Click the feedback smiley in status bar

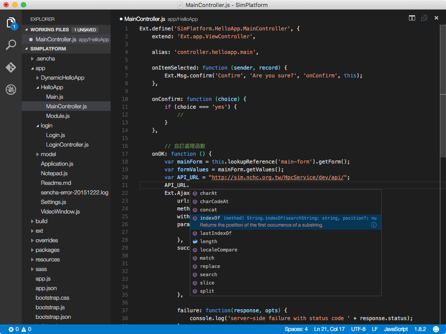click(436, 329)
